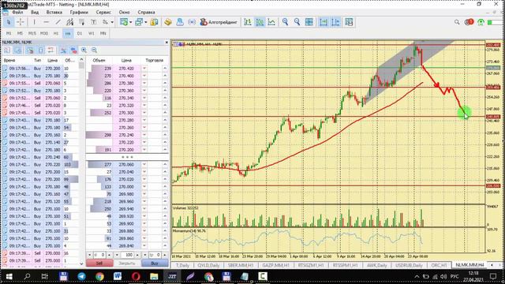Zoom in depth of market panel
The height and width of the screenshot is (284, 505).
click(x=84, y=50)
